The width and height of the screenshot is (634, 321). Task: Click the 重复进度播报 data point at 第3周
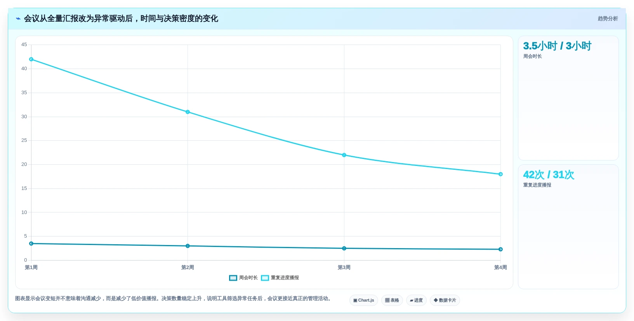344,155
